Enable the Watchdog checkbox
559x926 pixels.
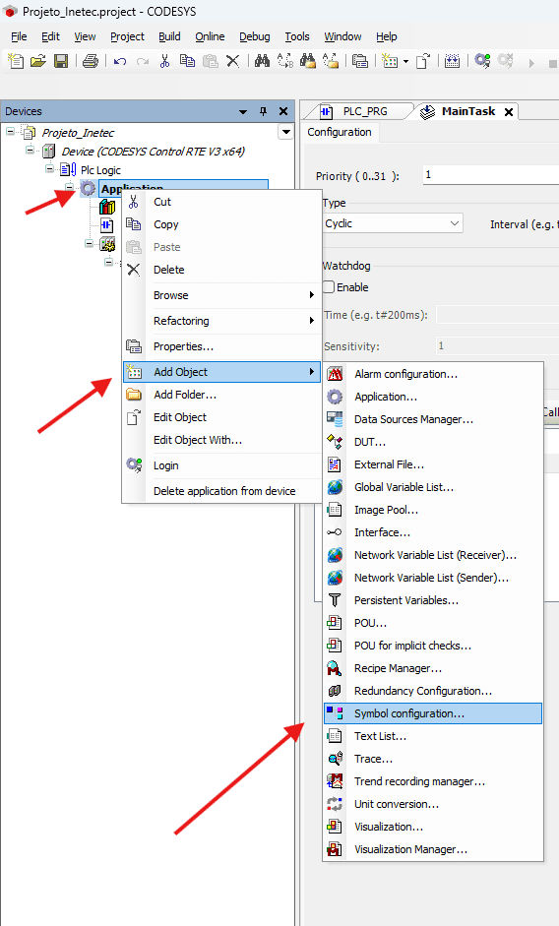click(x=329, y=287)
